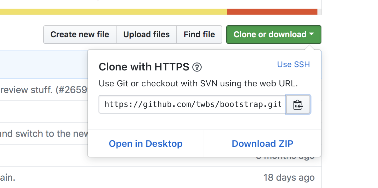
Task: Open the commit message containing 'switch to the new'
Action: coord(43,134)
